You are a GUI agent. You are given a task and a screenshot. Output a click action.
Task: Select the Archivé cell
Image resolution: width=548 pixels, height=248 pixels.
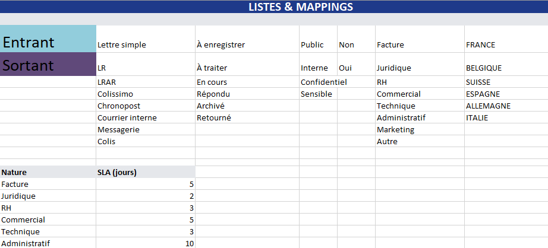pos(247,106)
